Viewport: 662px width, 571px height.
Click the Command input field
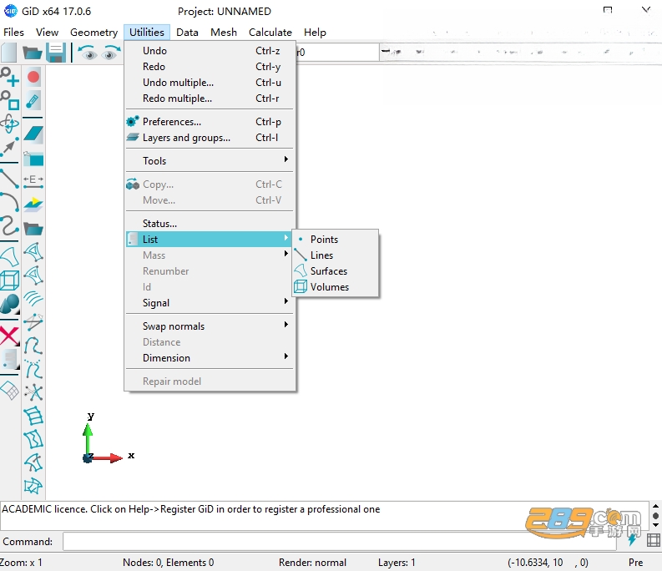point(340,542)
